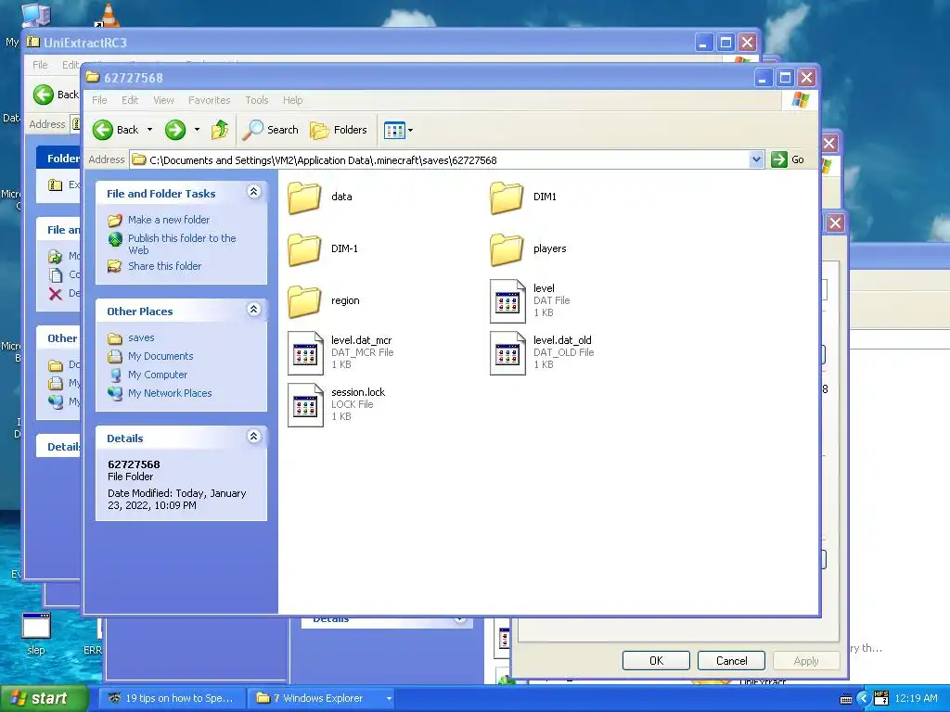Open the Tools menu
This screenshot has width=950, height=712.
[256, 100]
